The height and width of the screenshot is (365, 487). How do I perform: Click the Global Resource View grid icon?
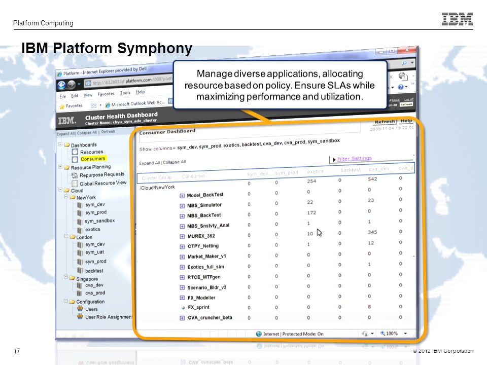click(75, 184)
